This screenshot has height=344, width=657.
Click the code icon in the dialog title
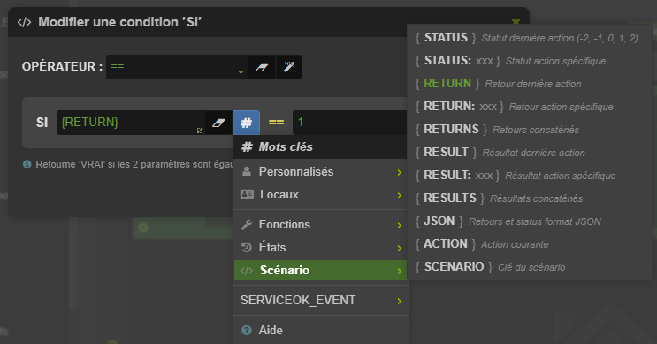24,22
